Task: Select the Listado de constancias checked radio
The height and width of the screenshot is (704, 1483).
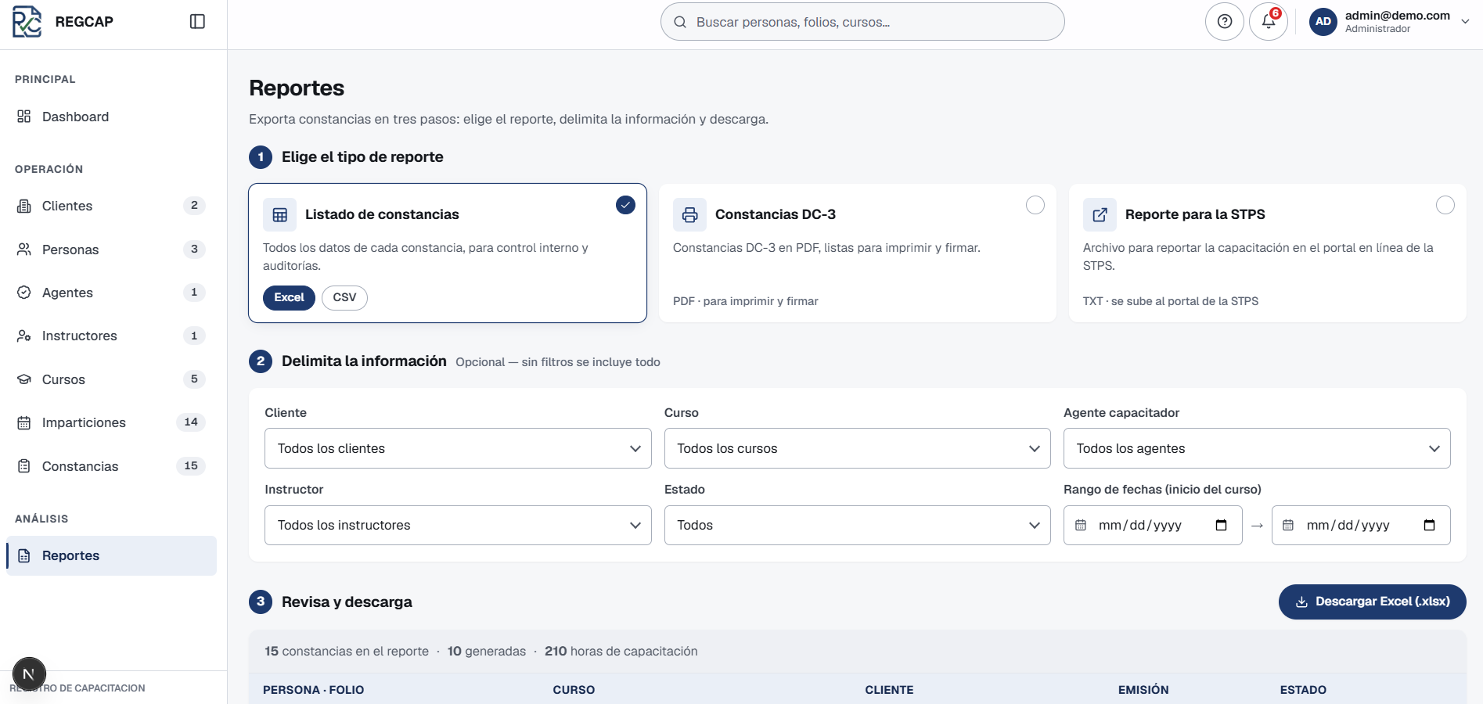Action: 625,205
